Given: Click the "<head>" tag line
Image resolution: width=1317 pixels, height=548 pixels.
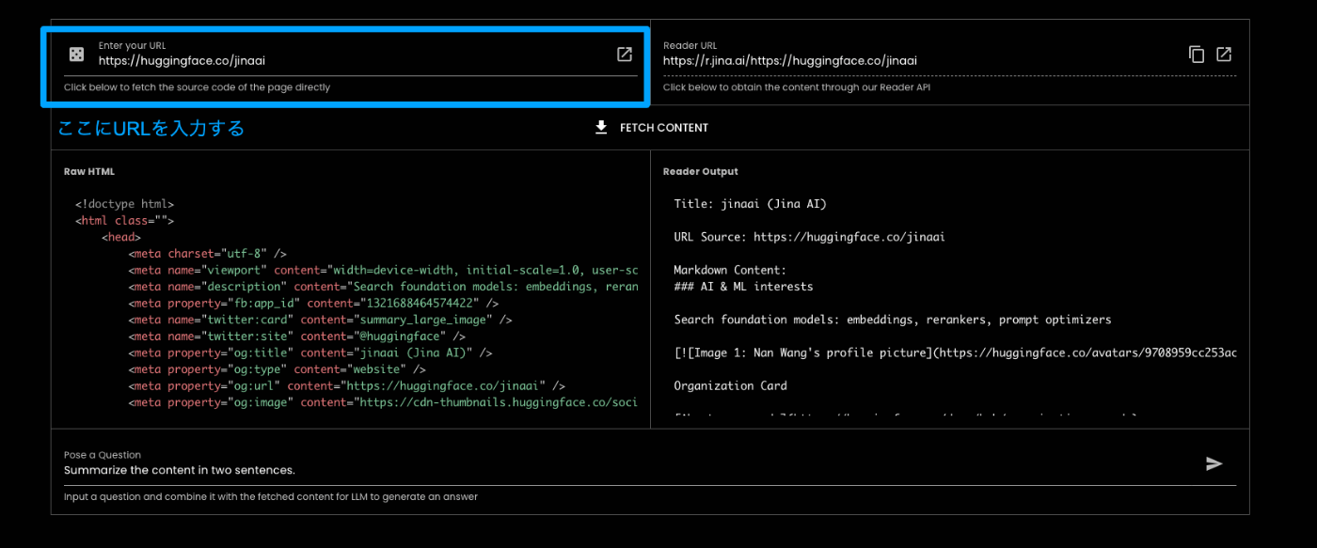Looking at the screenshot, I should click(x=122, y=237).
